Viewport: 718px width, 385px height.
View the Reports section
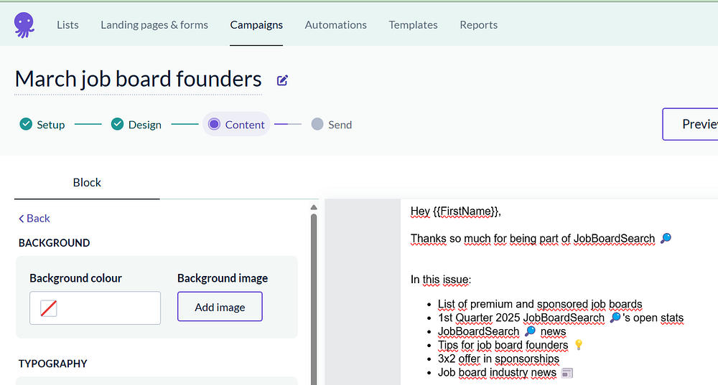tap(478, 24)
